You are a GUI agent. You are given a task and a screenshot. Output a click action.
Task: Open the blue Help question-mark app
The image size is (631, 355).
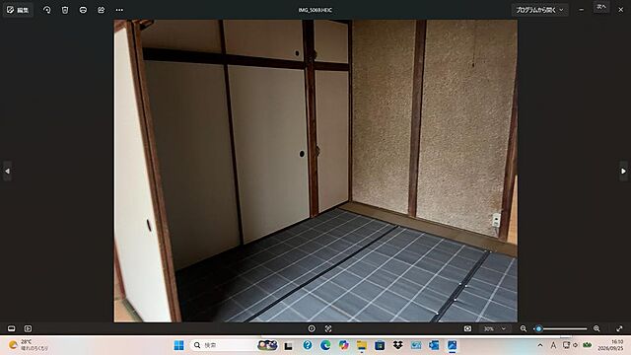point(308,345)
